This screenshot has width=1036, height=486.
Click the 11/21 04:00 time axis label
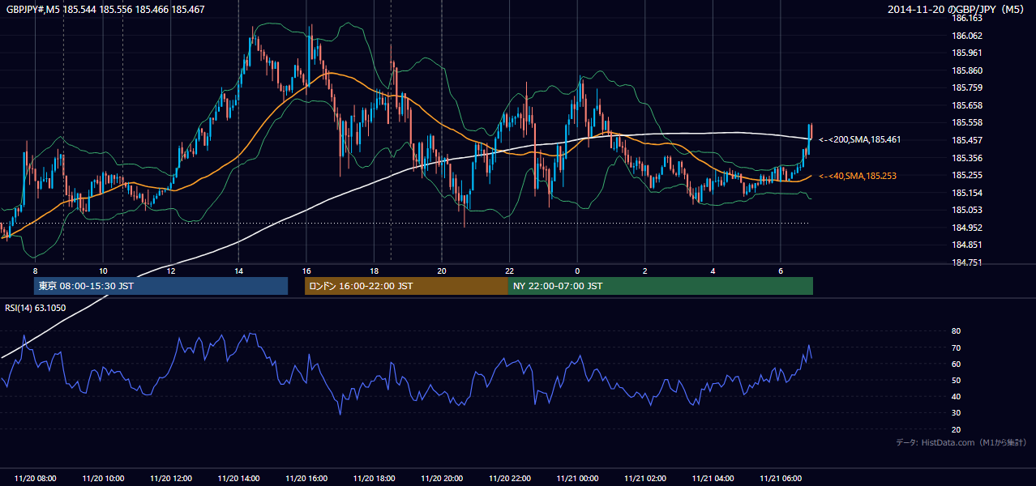(x=713, y=479)
